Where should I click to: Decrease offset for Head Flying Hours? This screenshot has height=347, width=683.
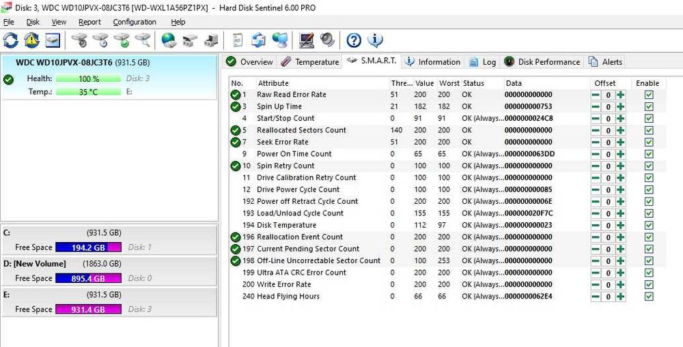pyautogui.click(x=596, y=297)
